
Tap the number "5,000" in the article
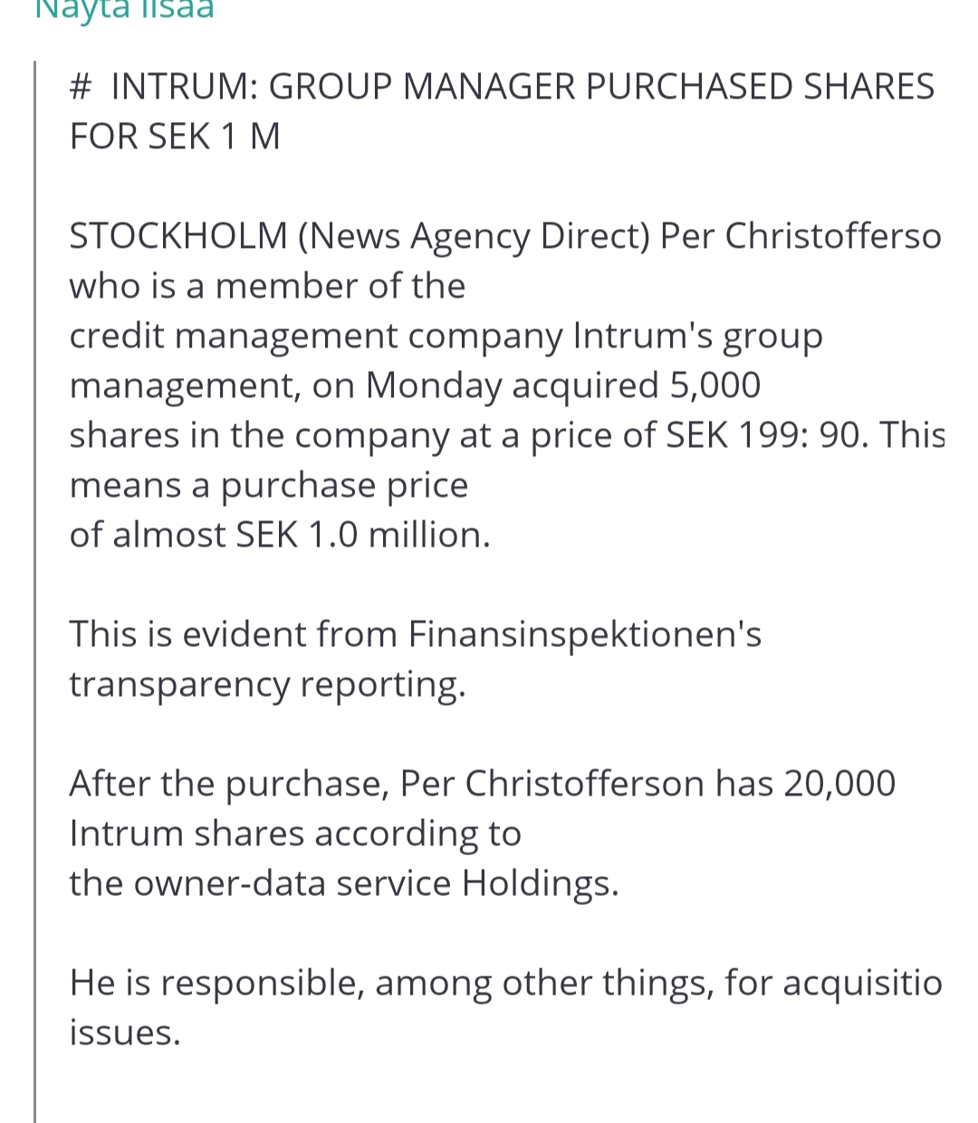pos(714,385)
